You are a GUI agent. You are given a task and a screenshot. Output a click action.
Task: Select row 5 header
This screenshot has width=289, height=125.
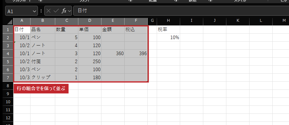tap(8, 62)
